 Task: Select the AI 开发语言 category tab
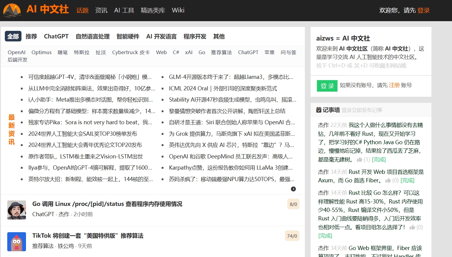[x=161, y=36]
